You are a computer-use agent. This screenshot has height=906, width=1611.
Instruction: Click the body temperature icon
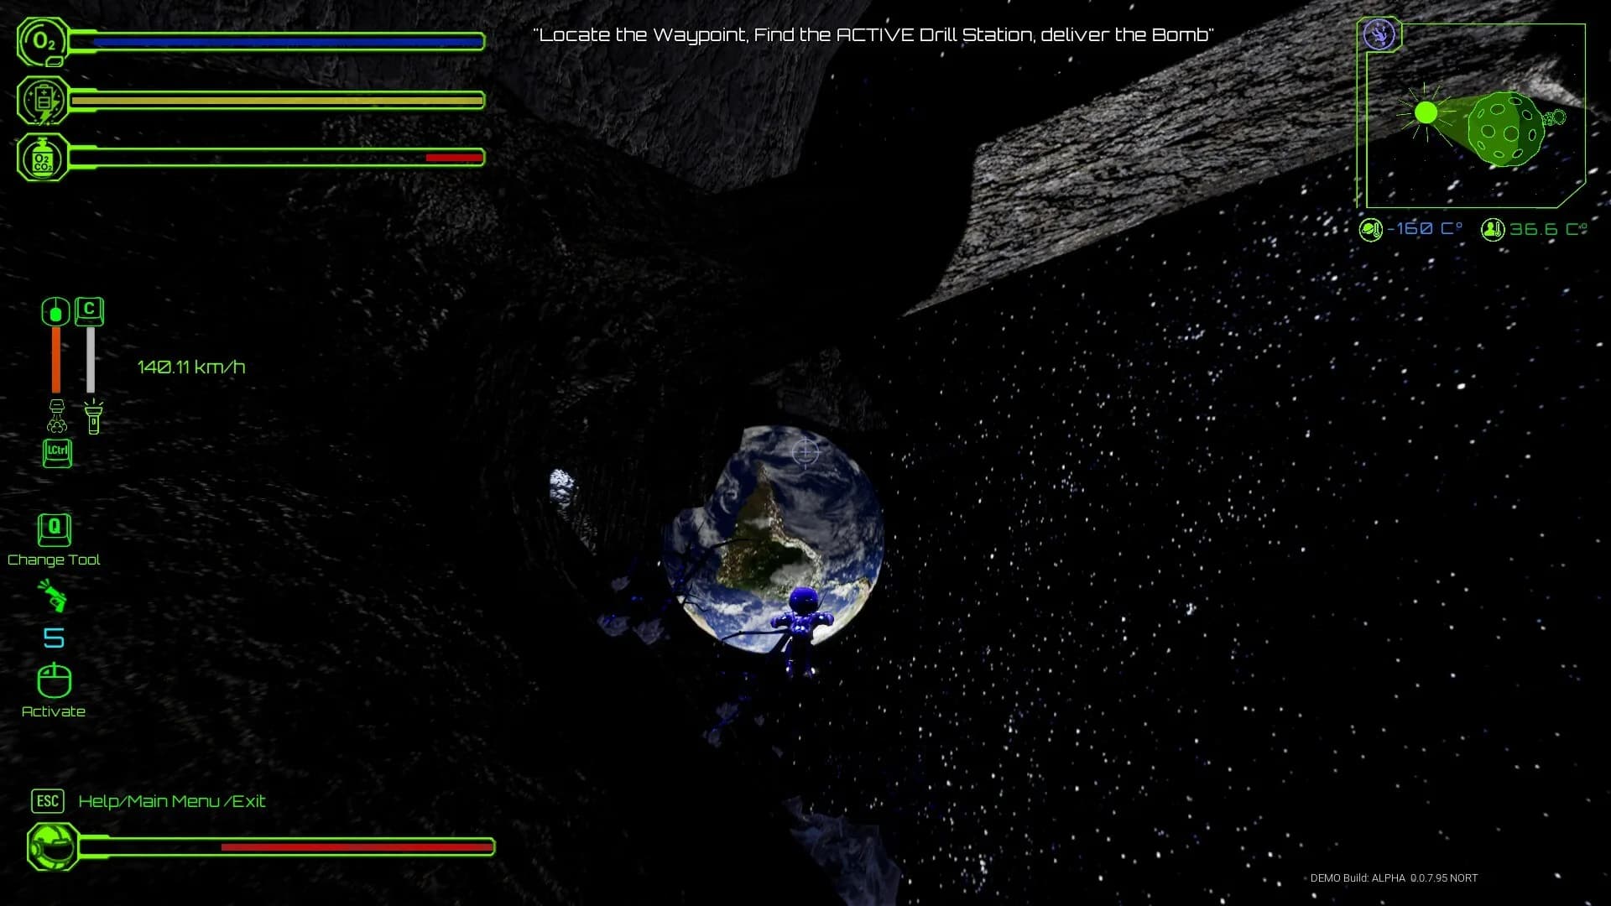point(1493,229)
